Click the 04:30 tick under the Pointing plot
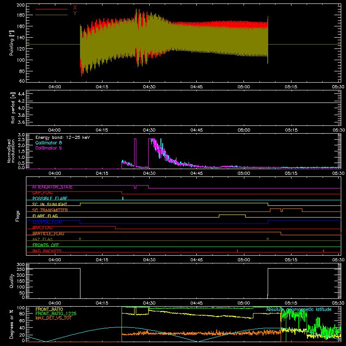This screenshot has width=346, height=346. click(149, 87)
